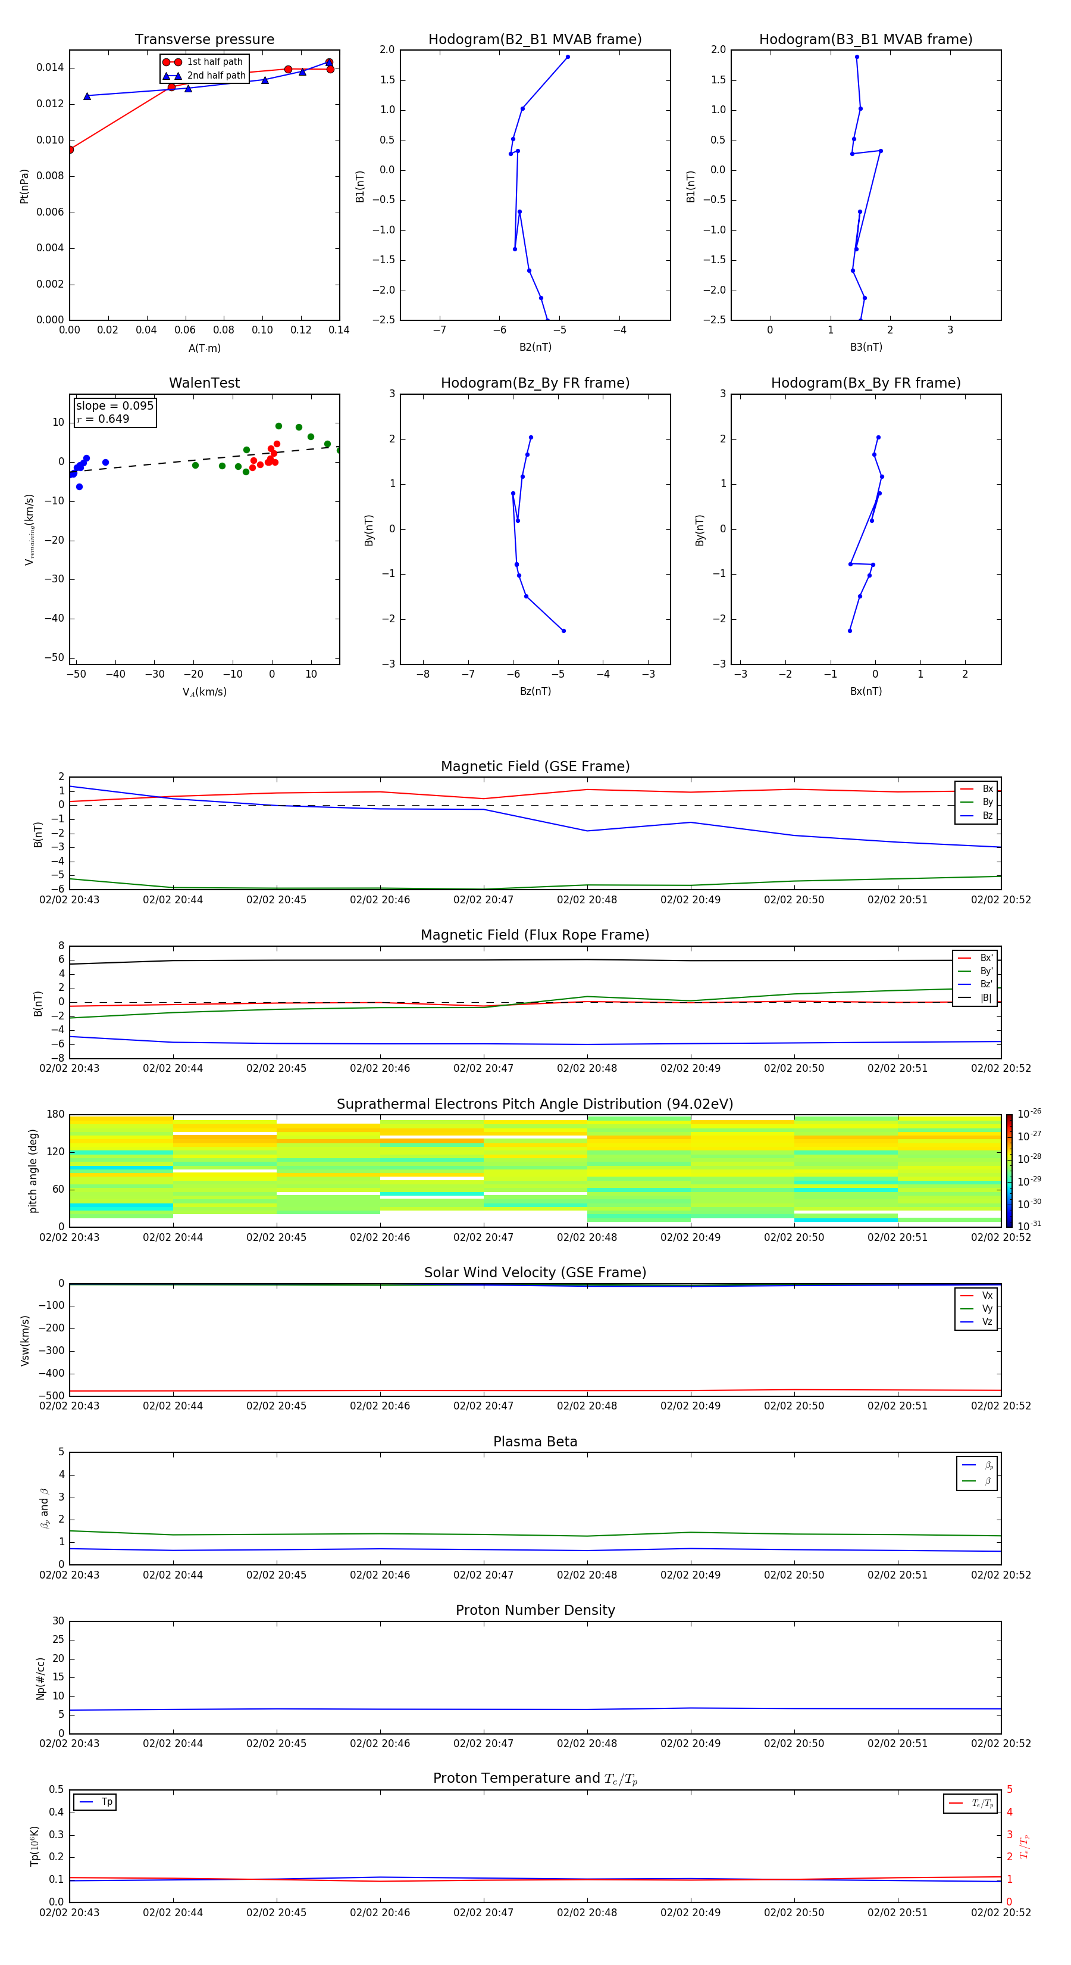Image resolution: width=1071 pixels, height=1965 pixels.
Task: Click the 'Magnetic Field (Flux Rope Frame)' title
Action: coord(535,935)
